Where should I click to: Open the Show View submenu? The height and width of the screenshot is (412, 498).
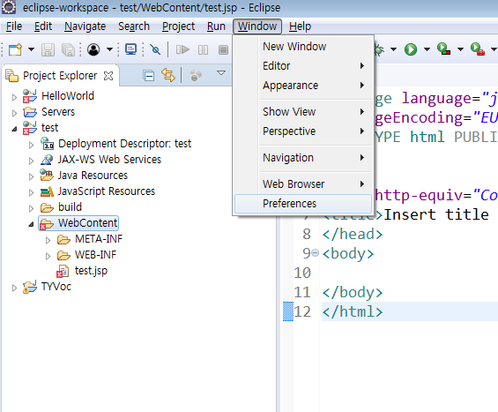(x=303, y=111)
